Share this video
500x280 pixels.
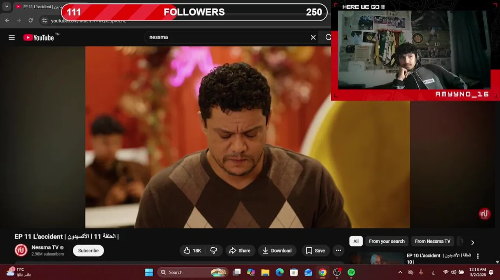pyautogui.click(x=240, y=250)
